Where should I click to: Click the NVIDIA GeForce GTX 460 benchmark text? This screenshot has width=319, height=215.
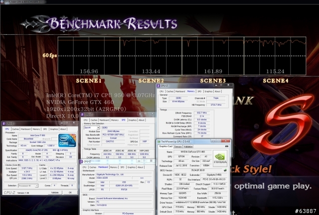pyautogui.click(x=80, y=102)
